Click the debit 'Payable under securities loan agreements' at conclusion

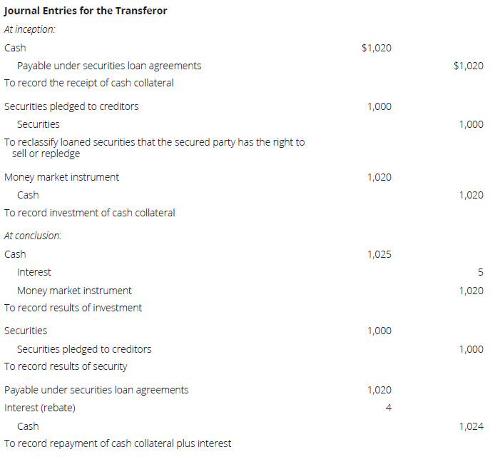(96, 390)
